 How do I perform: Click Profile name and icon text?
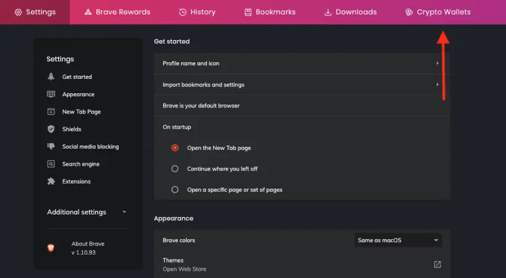coord(191,63)
